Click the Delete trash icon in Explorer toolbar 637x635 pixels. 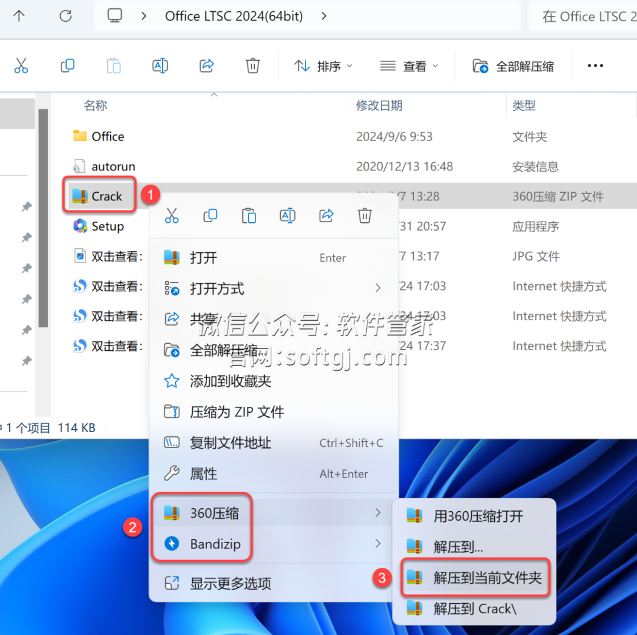tap(252, 65)
